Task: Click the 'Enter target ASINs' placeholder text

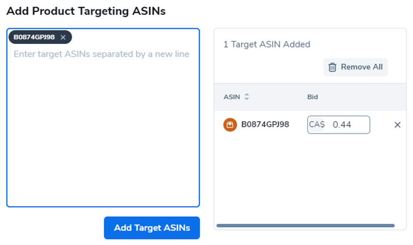Action: pyautogui.click(x=101, y=54)
